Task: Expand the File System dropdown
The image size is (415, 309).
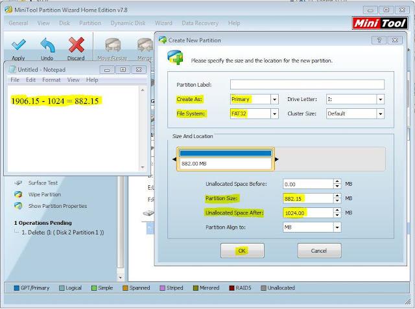Action: [x=274, y=114]
